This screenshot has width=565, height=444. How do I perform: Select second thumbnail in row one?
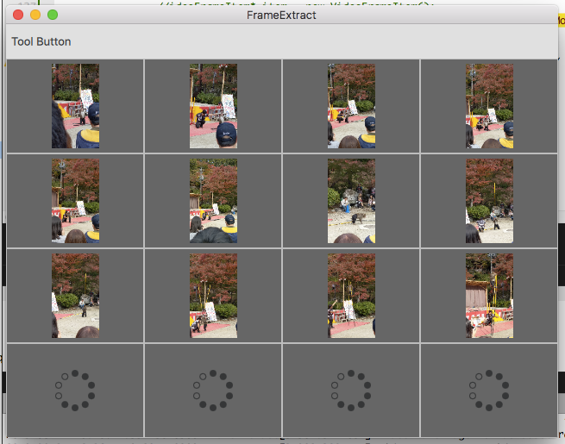213,106
